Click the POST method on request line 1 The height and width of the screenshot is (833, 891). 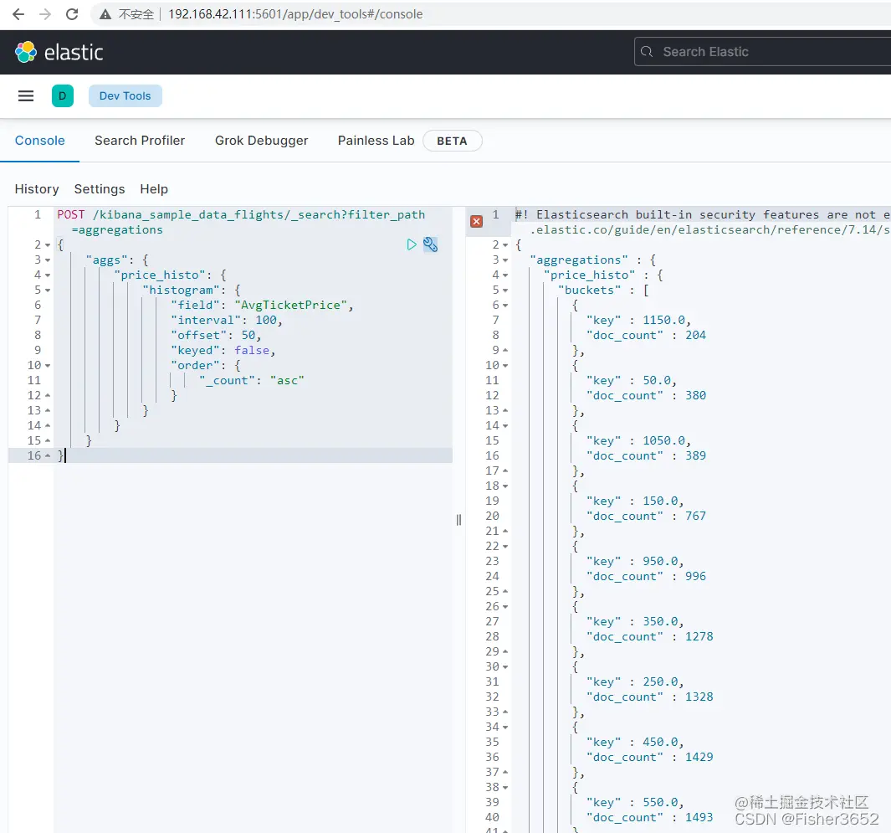click(70, 214)
